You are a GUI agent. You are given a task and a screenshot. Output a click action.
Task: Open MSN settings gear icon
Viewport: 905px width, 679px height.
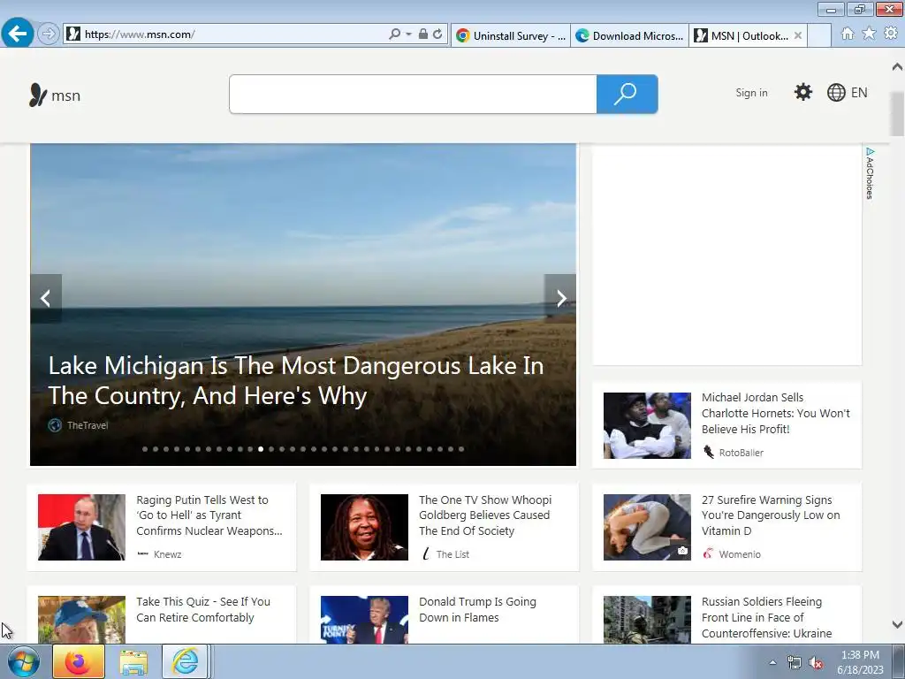802,92
